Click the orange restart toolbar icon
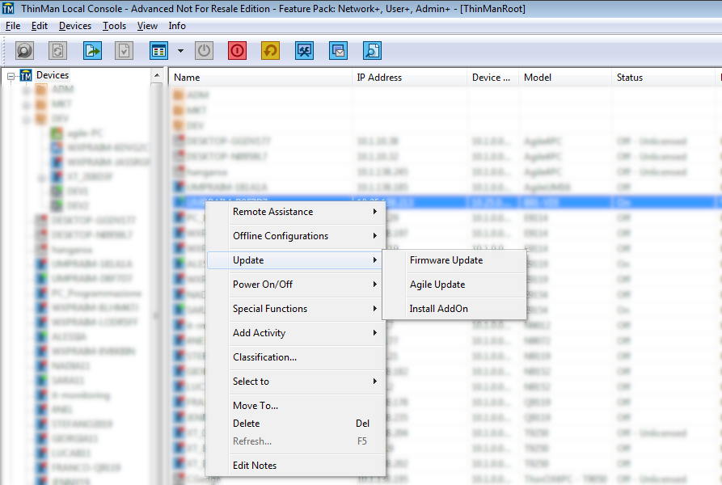Screen dimensions: 722x485 coord(269,50)
